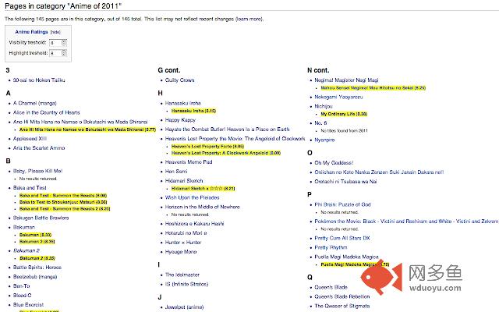The height and width of the screenshot is (312, 499).
Task: Open Hotarubi no Mori e page
Action: coord(186,233)
